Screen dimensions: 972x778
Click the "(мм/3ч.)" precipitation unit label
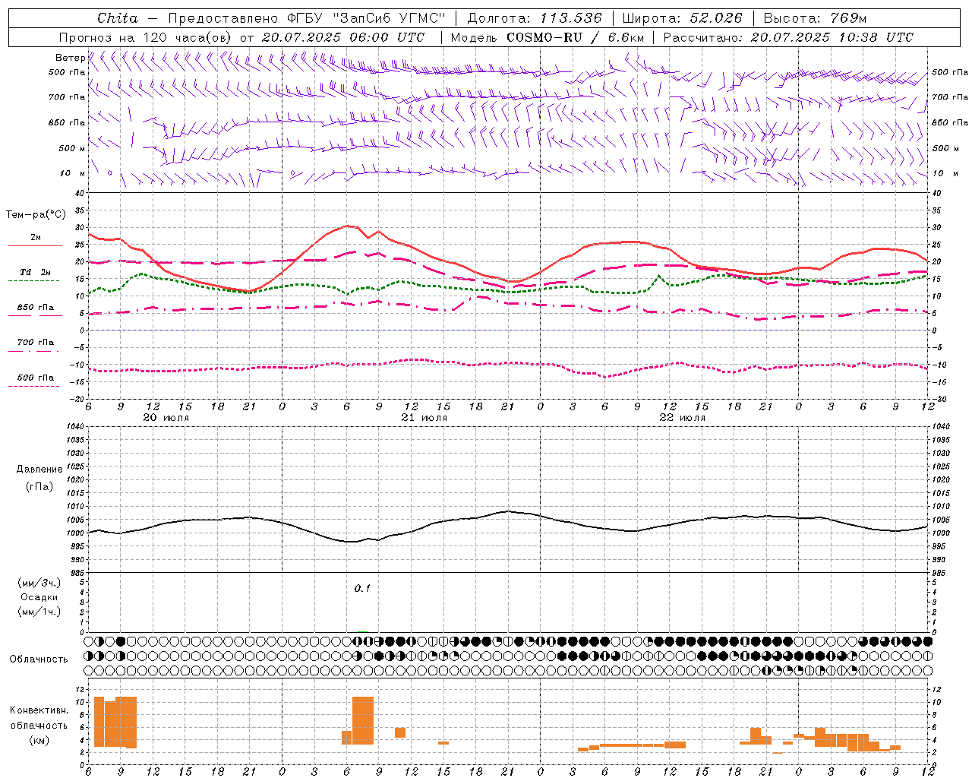pyautogui.click(x=39, y=583)
